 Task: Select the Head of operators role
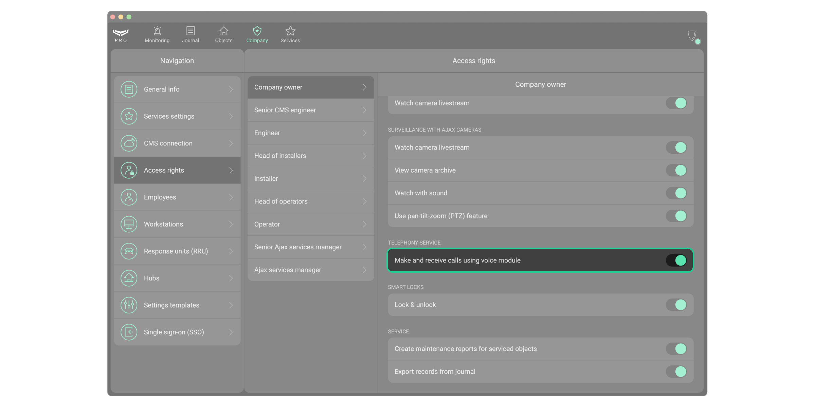[311, 201]
